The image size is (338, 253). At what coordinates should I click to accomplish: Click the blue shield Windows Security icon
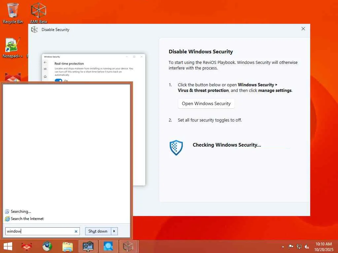[176, 148]
